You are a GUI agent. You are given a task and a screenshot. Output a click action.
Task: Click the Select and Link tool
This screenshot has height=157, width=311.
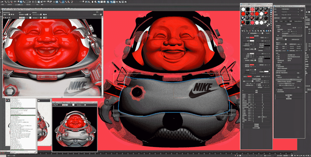pyautogui.click(x=6, y=2)
